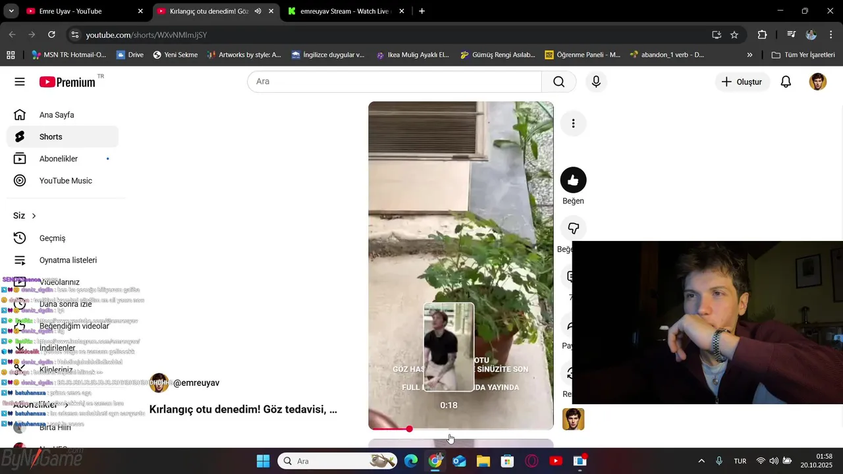Image resolution: width=843 pixels, height=474 pixels.
Task: Share the Short via the Paylaş arrow
Action: pyautogui.click(x=568, y=325)
